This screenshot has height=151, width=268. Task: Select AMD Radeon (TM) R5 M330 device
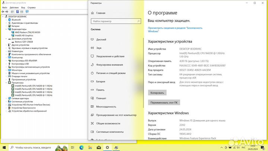27,32
